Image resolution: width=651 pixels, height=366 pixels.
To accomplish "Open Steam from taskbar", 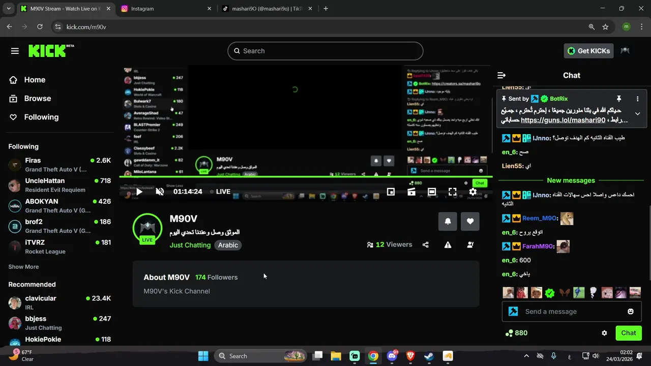I will click(x=429, y=356).
